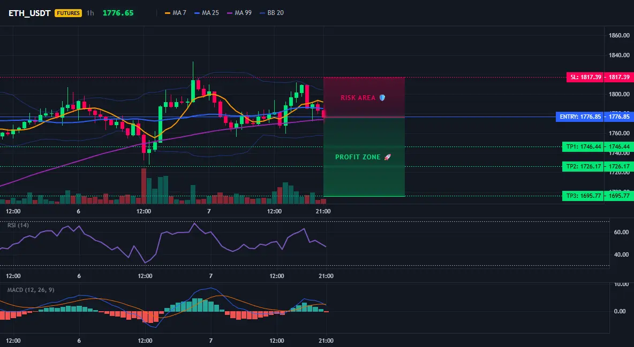Click the 1817.39 red axis price tag
The image size is (634, 347).
pos(618,77)
